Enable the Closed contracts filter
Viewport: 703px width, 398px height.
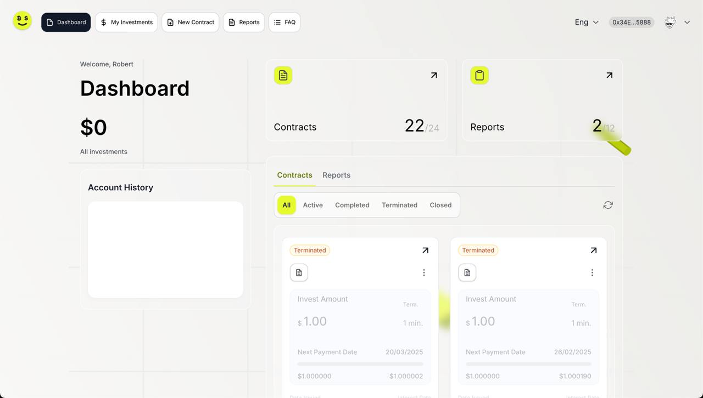coord(440,204)
